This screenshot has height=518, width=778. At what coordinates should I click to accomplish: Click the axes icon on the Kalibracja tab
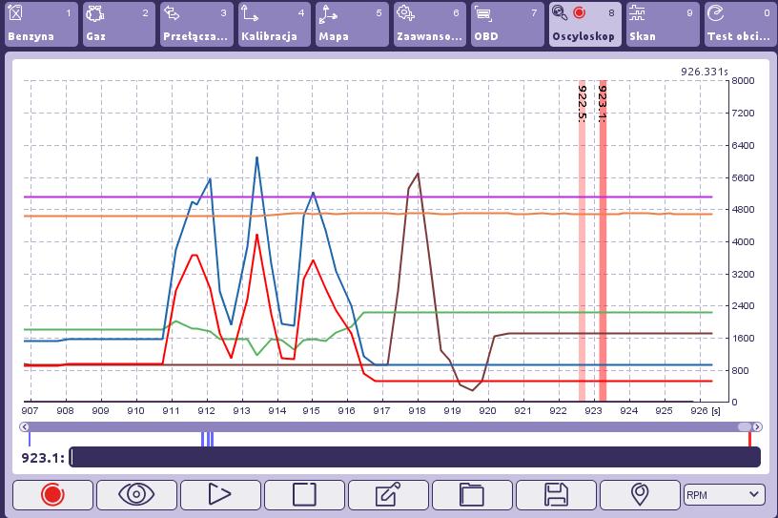coord(249,13)
